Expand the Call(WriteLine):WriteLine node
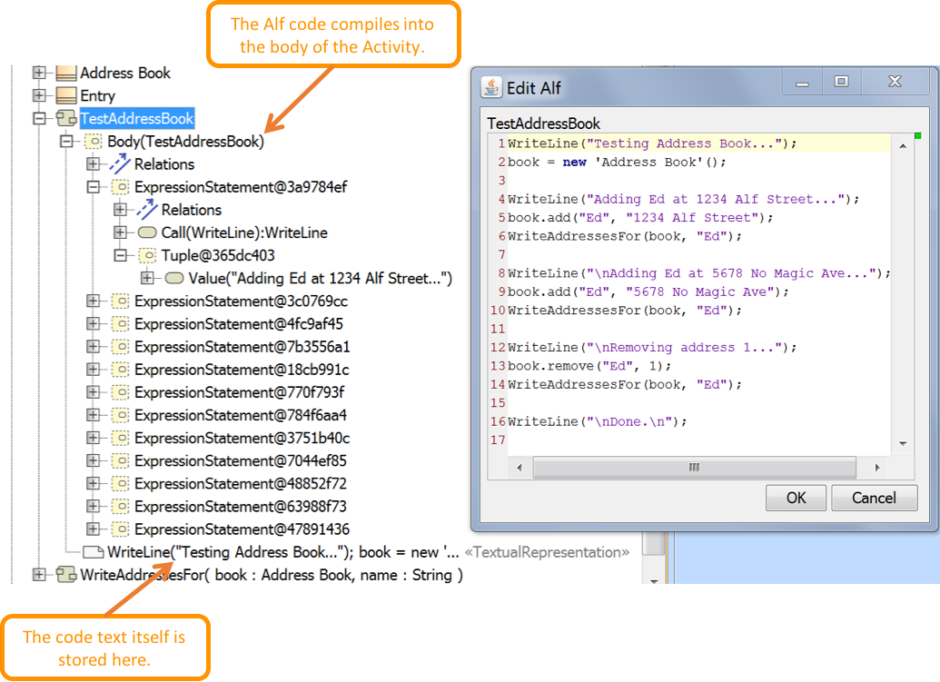 click(x=120, y=232)
